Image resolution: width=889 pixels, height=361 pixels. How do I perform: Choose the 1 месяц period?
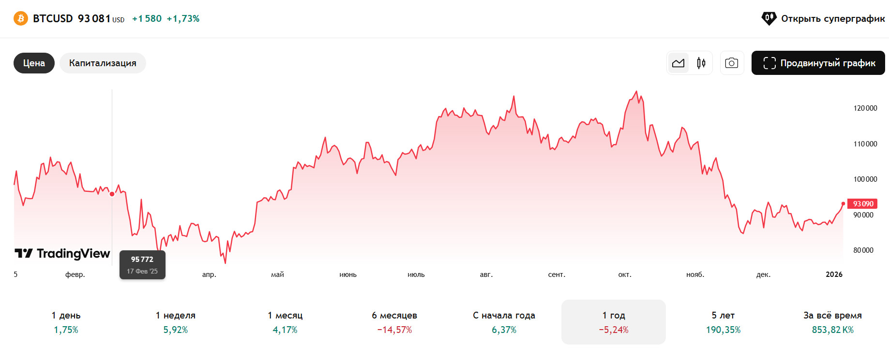(285, 322)
